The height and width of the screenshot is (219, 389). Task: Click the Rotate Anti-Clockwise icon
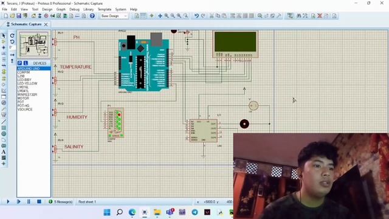point(12,42)
